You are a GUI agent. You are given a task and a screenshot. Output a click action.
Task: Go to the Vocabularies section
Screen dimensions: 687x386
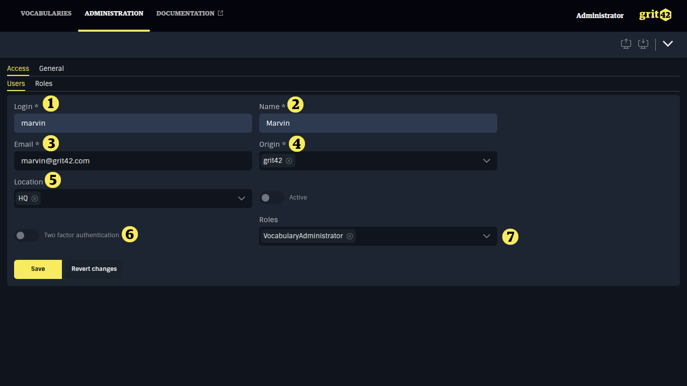click(46, 13)
